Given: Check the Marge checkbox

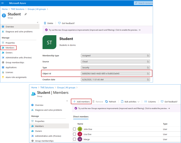Looking at the screenshot, I should click(x=74, y=139).
